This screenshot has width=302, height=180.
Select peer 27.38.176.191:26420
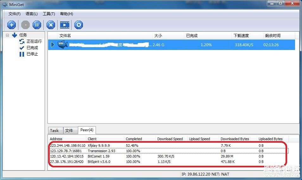(x=67, y=162)
